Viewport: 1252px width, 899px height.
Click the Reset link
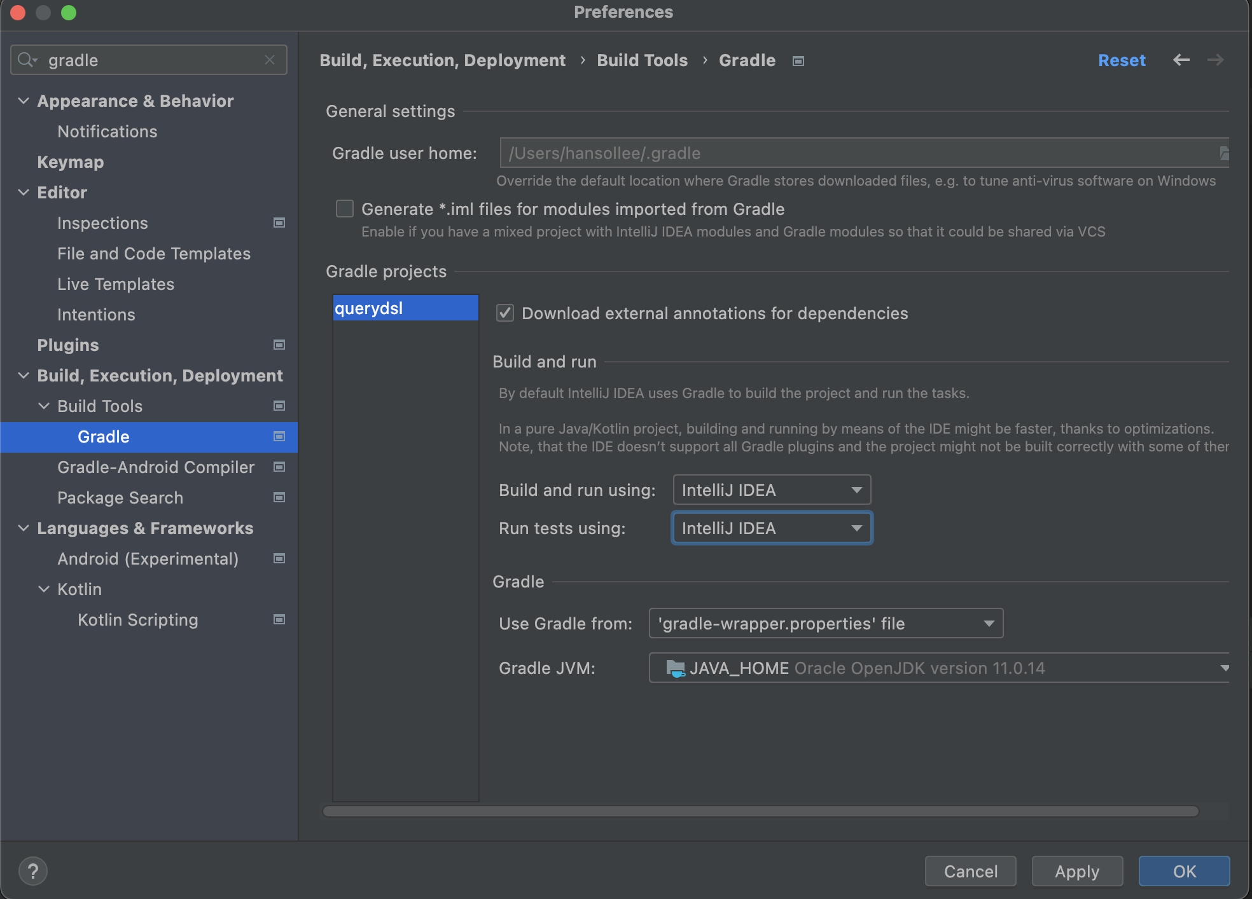(1121, 60)
